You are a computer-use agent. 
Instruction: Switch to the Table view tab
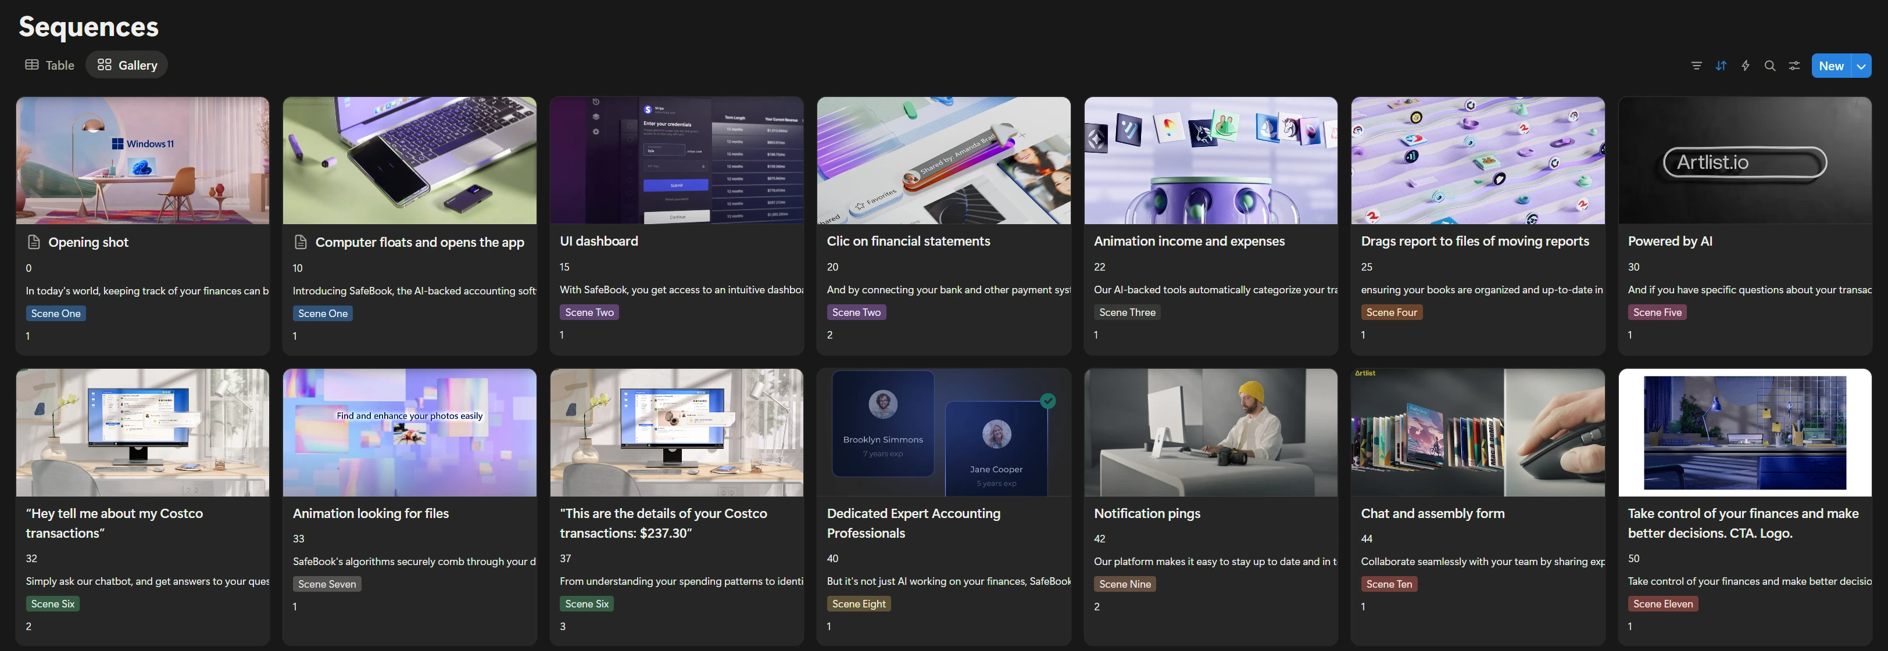(50, 65)
